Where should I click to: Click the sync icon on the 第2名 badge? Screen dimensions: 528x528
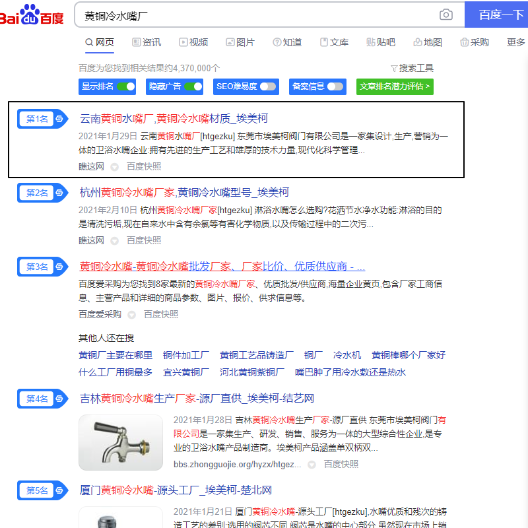point(59,193)
